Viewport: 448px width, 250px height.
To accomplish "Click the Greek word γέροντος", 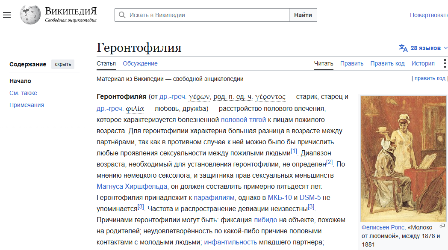I will point(270,97).
